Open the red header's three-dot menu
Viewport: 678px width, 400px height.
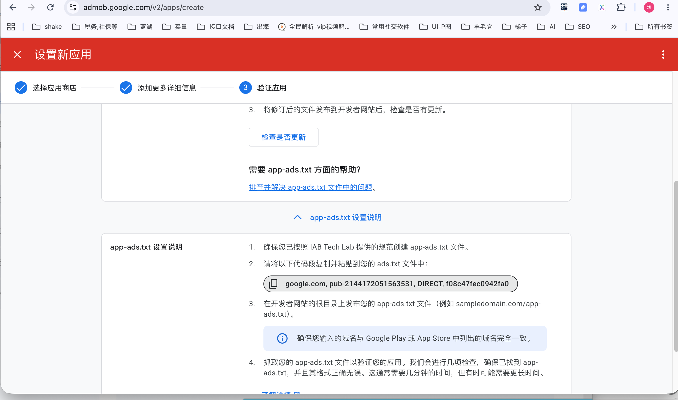(663, 55)
